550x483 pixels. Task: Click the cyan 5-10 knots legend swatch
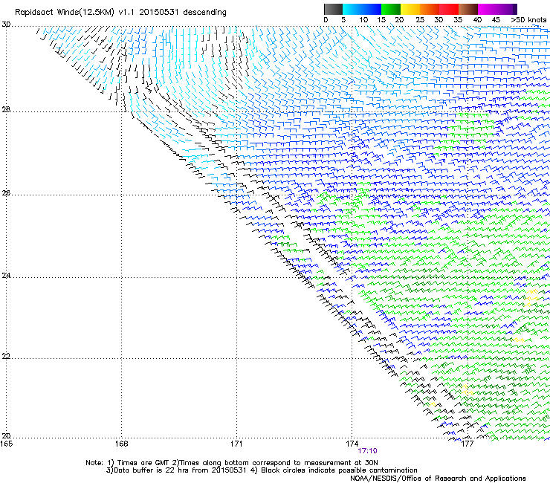click(352, 9)
